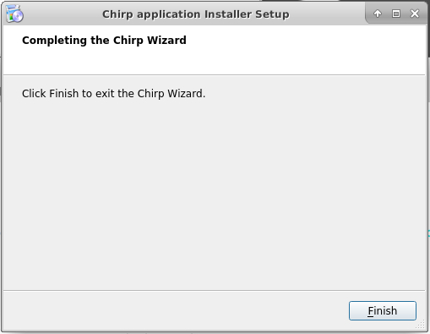Click the empty button bar left of Finish

[175, 310]
